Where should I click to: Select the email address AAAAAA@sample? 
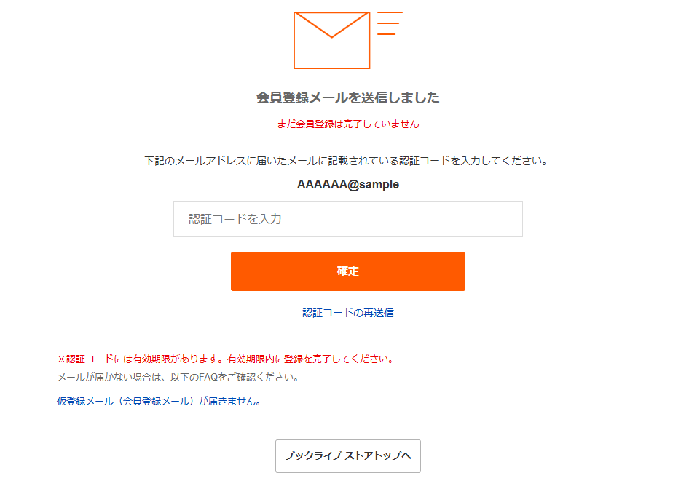tap(347, 184)
